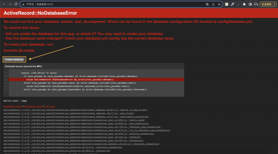The width and height of the screenshot is (278, 154).
Task: Toggle the browser side panel
Action: pyautogui.click(x=250, y=4)
